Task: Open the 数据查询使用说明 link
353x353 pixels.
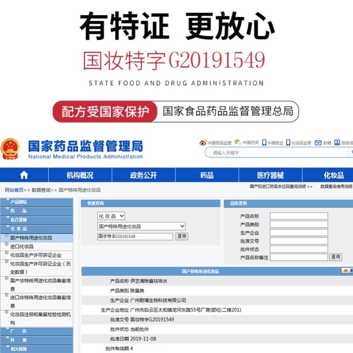Action: pos(336,186)
